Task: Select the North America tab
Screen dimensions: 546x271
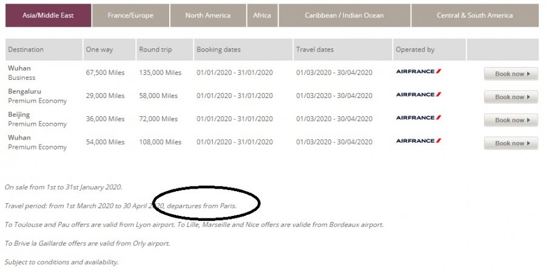Action: 208,15
